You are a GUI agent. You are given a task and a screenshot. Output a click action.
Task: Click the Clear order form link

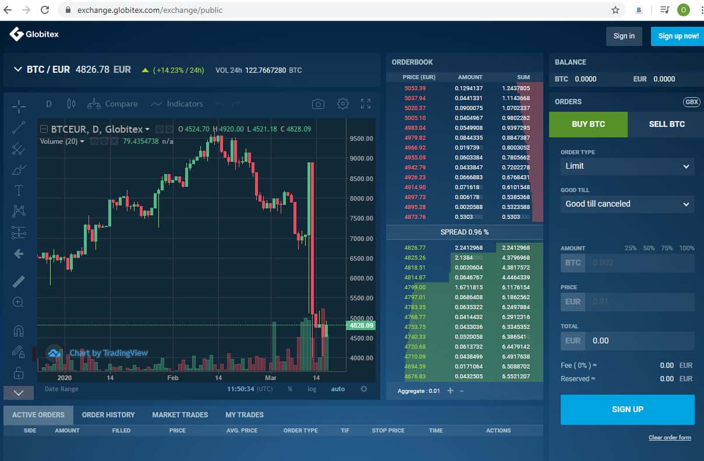click(670, 438)
